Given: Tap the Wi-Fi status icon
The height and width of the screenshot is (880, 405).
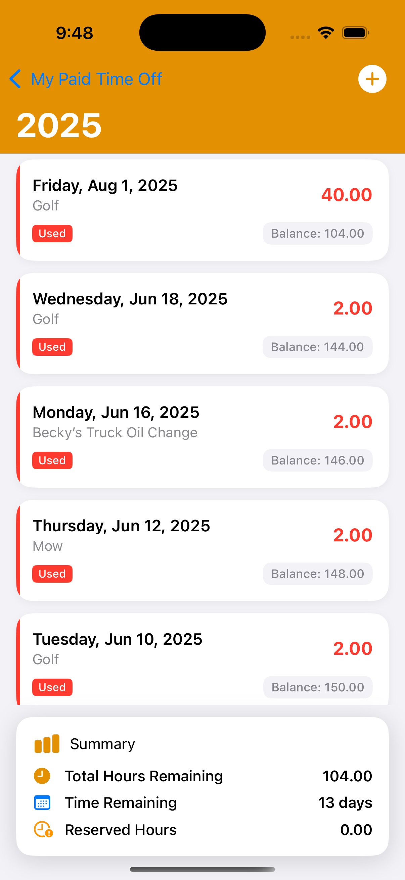Looking at the screenshot, I should point(325,33).
